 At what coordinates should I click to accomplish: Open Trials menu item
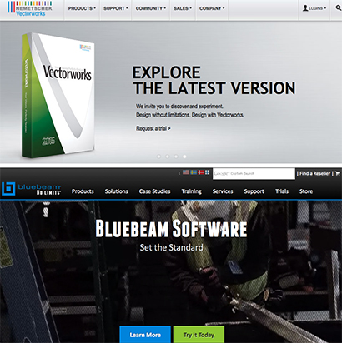[x=282, y=191]
